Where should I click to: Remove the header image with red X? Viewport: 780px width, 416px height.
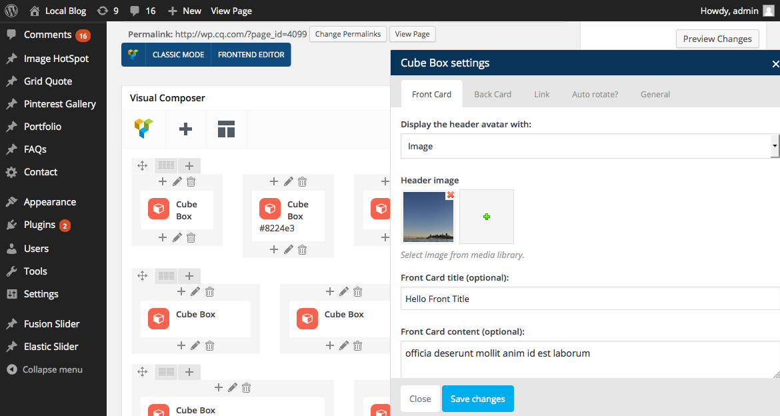450,195
